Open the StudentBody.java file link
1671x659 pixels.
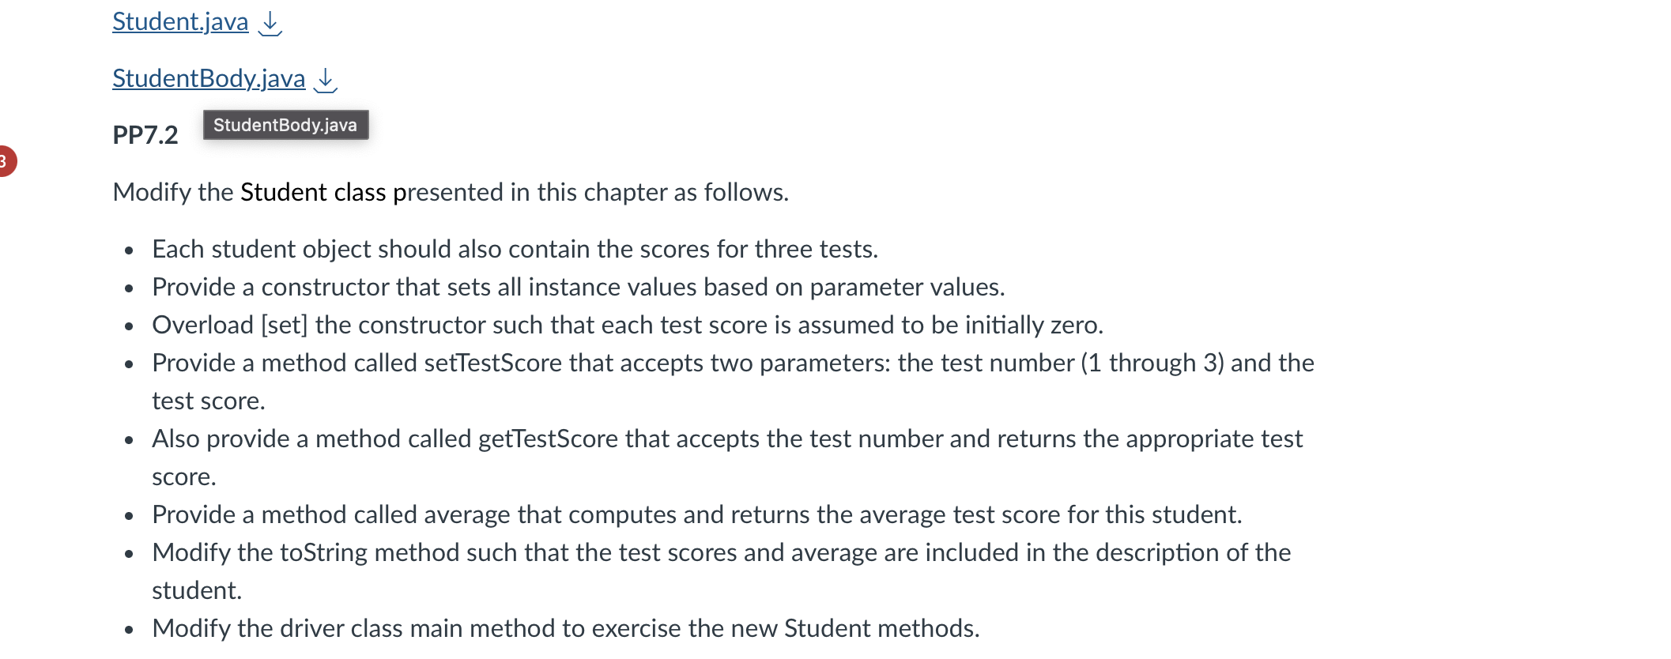[208, 78]
